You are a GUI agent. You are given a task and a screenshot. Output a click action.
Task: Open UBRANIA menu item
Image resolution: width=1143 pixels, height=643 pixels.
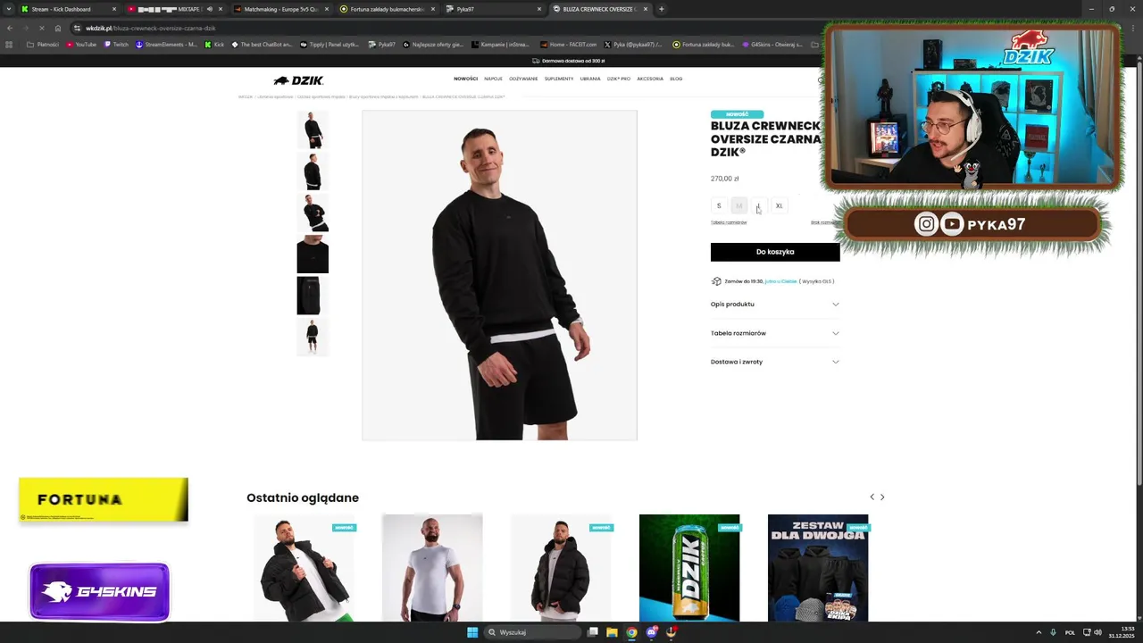590,79
